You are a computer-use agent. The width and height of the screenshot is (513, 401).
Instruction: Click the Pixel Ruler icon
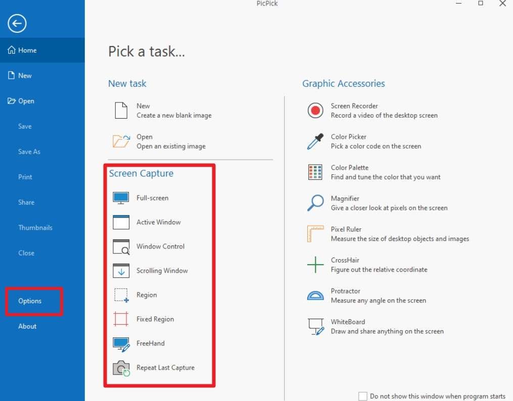pos(315,234)
